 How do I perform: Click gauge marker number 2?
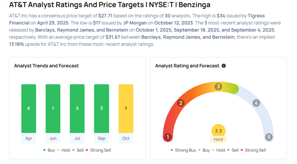181,103
